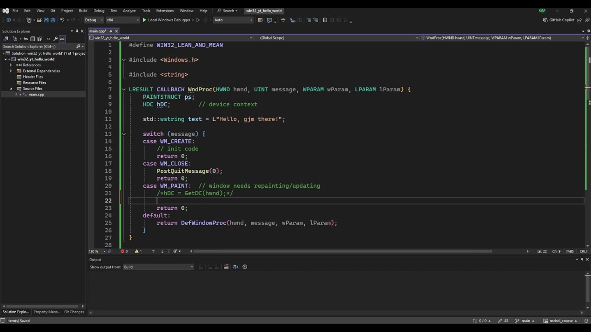Click the Solution Explorer Properties wrench icon
The width and height of the screenshot is (591, 332).
point(55,39)
